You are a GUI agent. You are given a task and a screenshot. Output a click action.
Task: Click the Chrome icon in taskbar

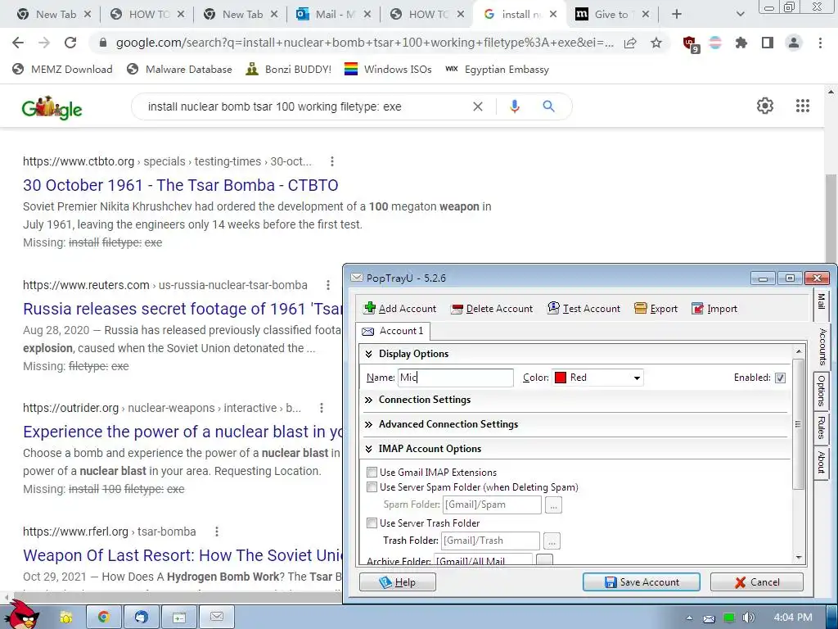click(x=104, y=618)
